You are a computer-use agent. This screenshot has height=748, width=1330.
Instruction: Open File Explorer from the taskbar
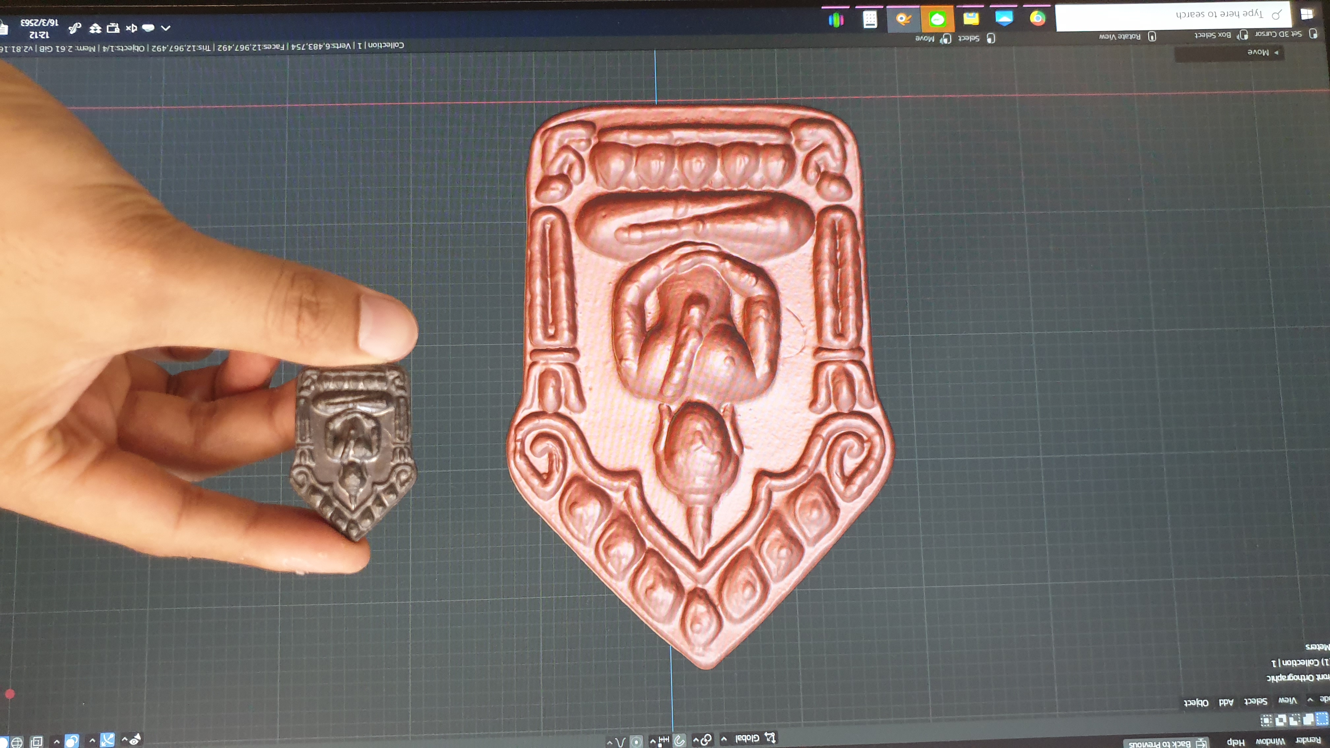pyautogui.click(x=971, y=19)
